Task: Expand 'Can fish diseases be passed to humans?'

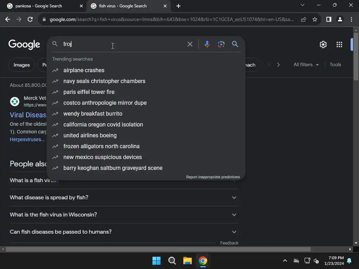Action: tap(124, 232)
